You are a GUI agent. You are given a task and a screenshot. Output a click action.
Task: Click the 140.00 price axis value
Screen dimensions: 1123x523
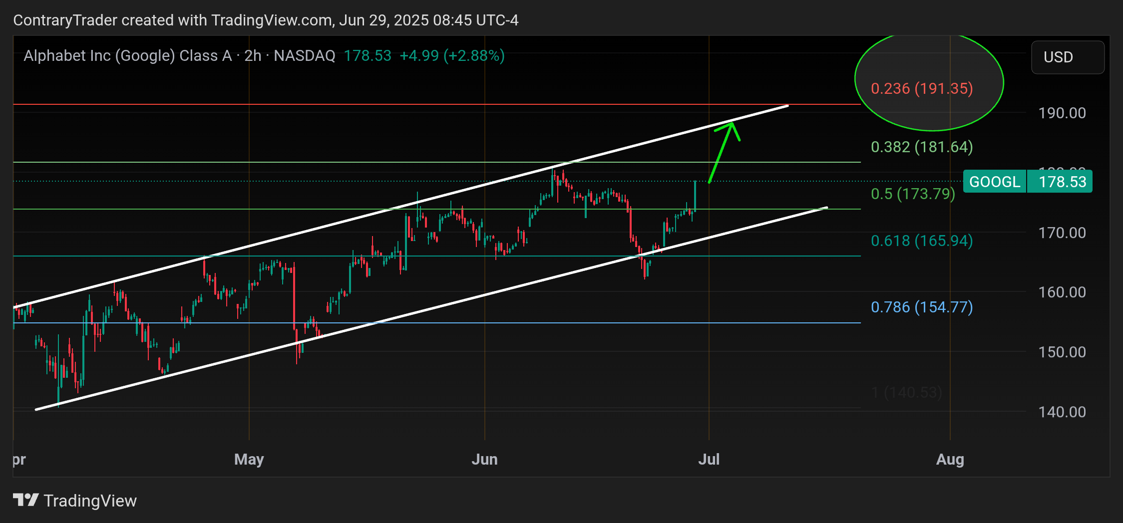[1062, 412]
